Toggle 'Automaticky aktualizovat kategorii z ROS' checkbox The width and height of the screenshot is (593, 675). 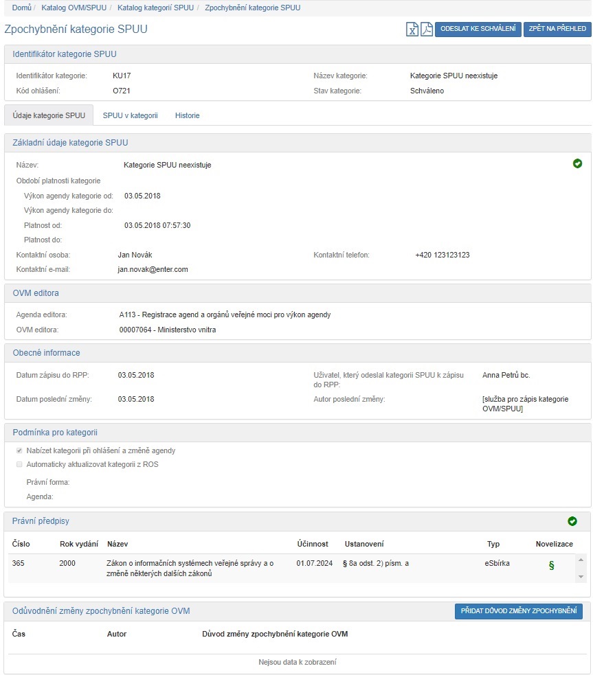[19, 465]
